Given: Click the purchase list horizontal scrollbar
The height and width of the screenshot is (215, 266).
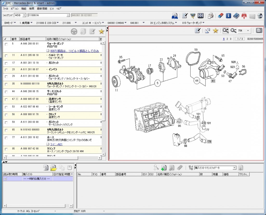Looking at the screenshot, I should [38, 206].
